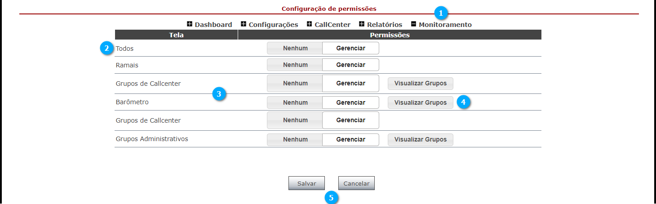Click the Cancelar button
This screenshot has height=204, width=656.
pos(356,183)
